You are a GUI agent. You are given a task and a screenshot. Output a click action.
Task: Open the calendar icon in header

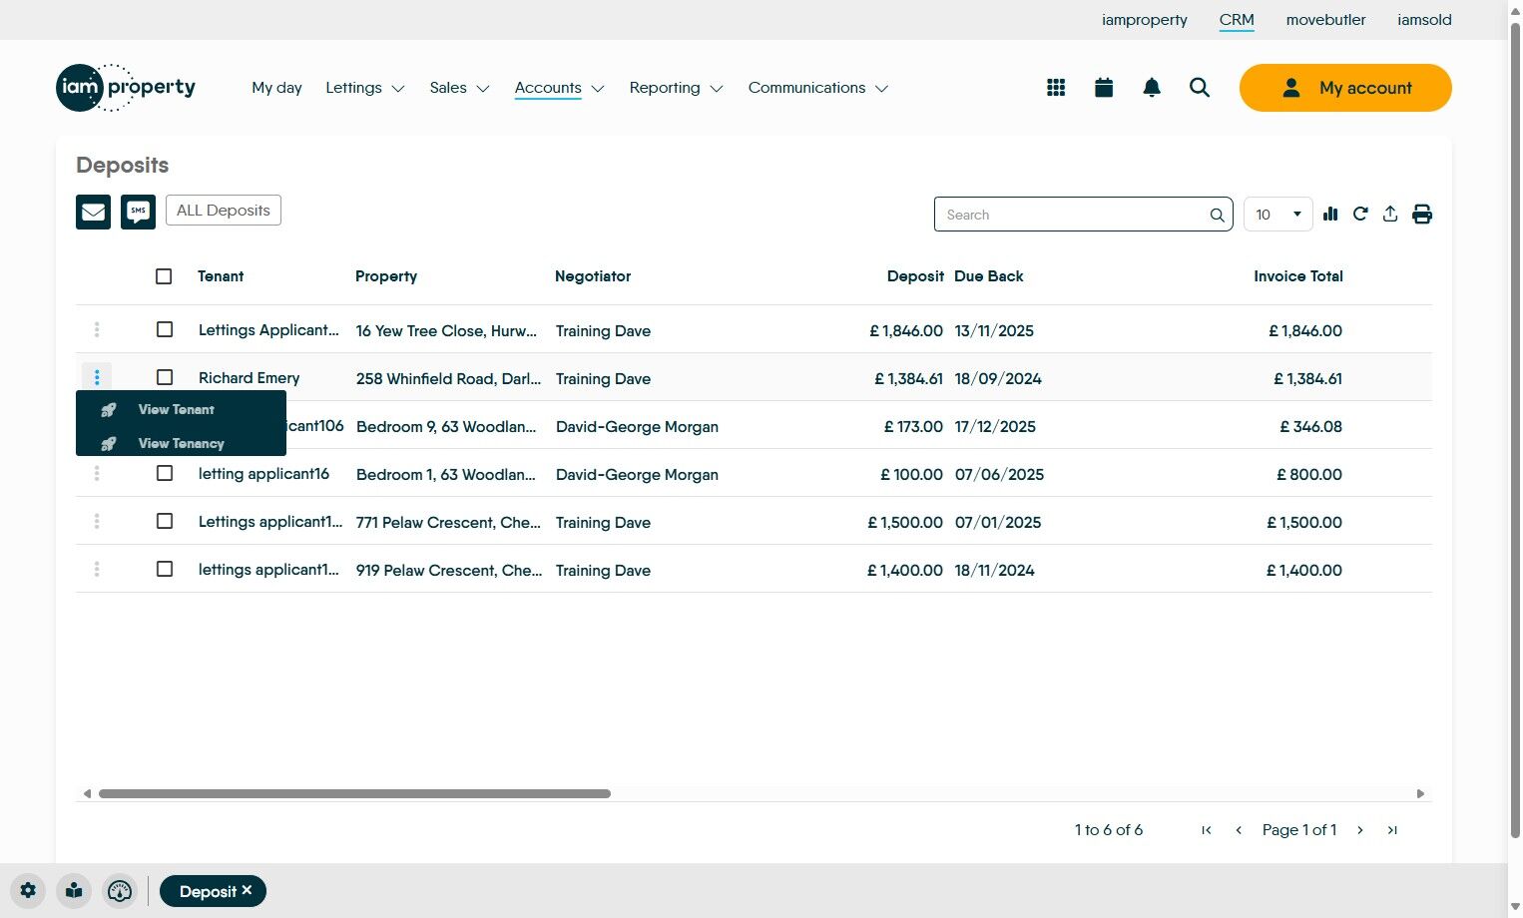pyautogui.click(x=1104, y=88)
